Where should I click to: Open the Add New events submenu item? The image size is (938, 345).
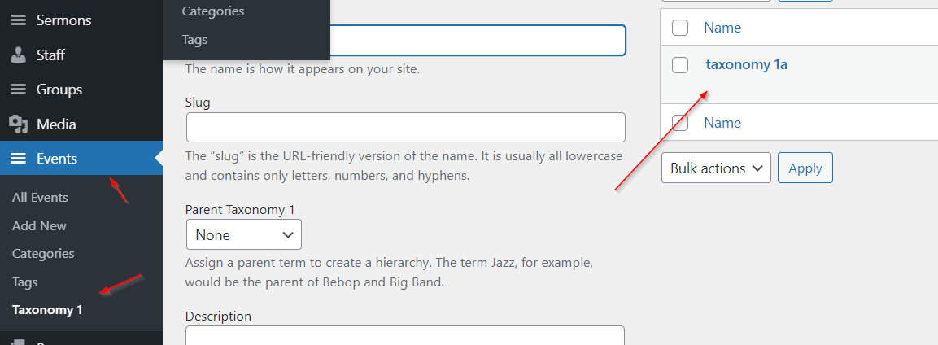39,225
